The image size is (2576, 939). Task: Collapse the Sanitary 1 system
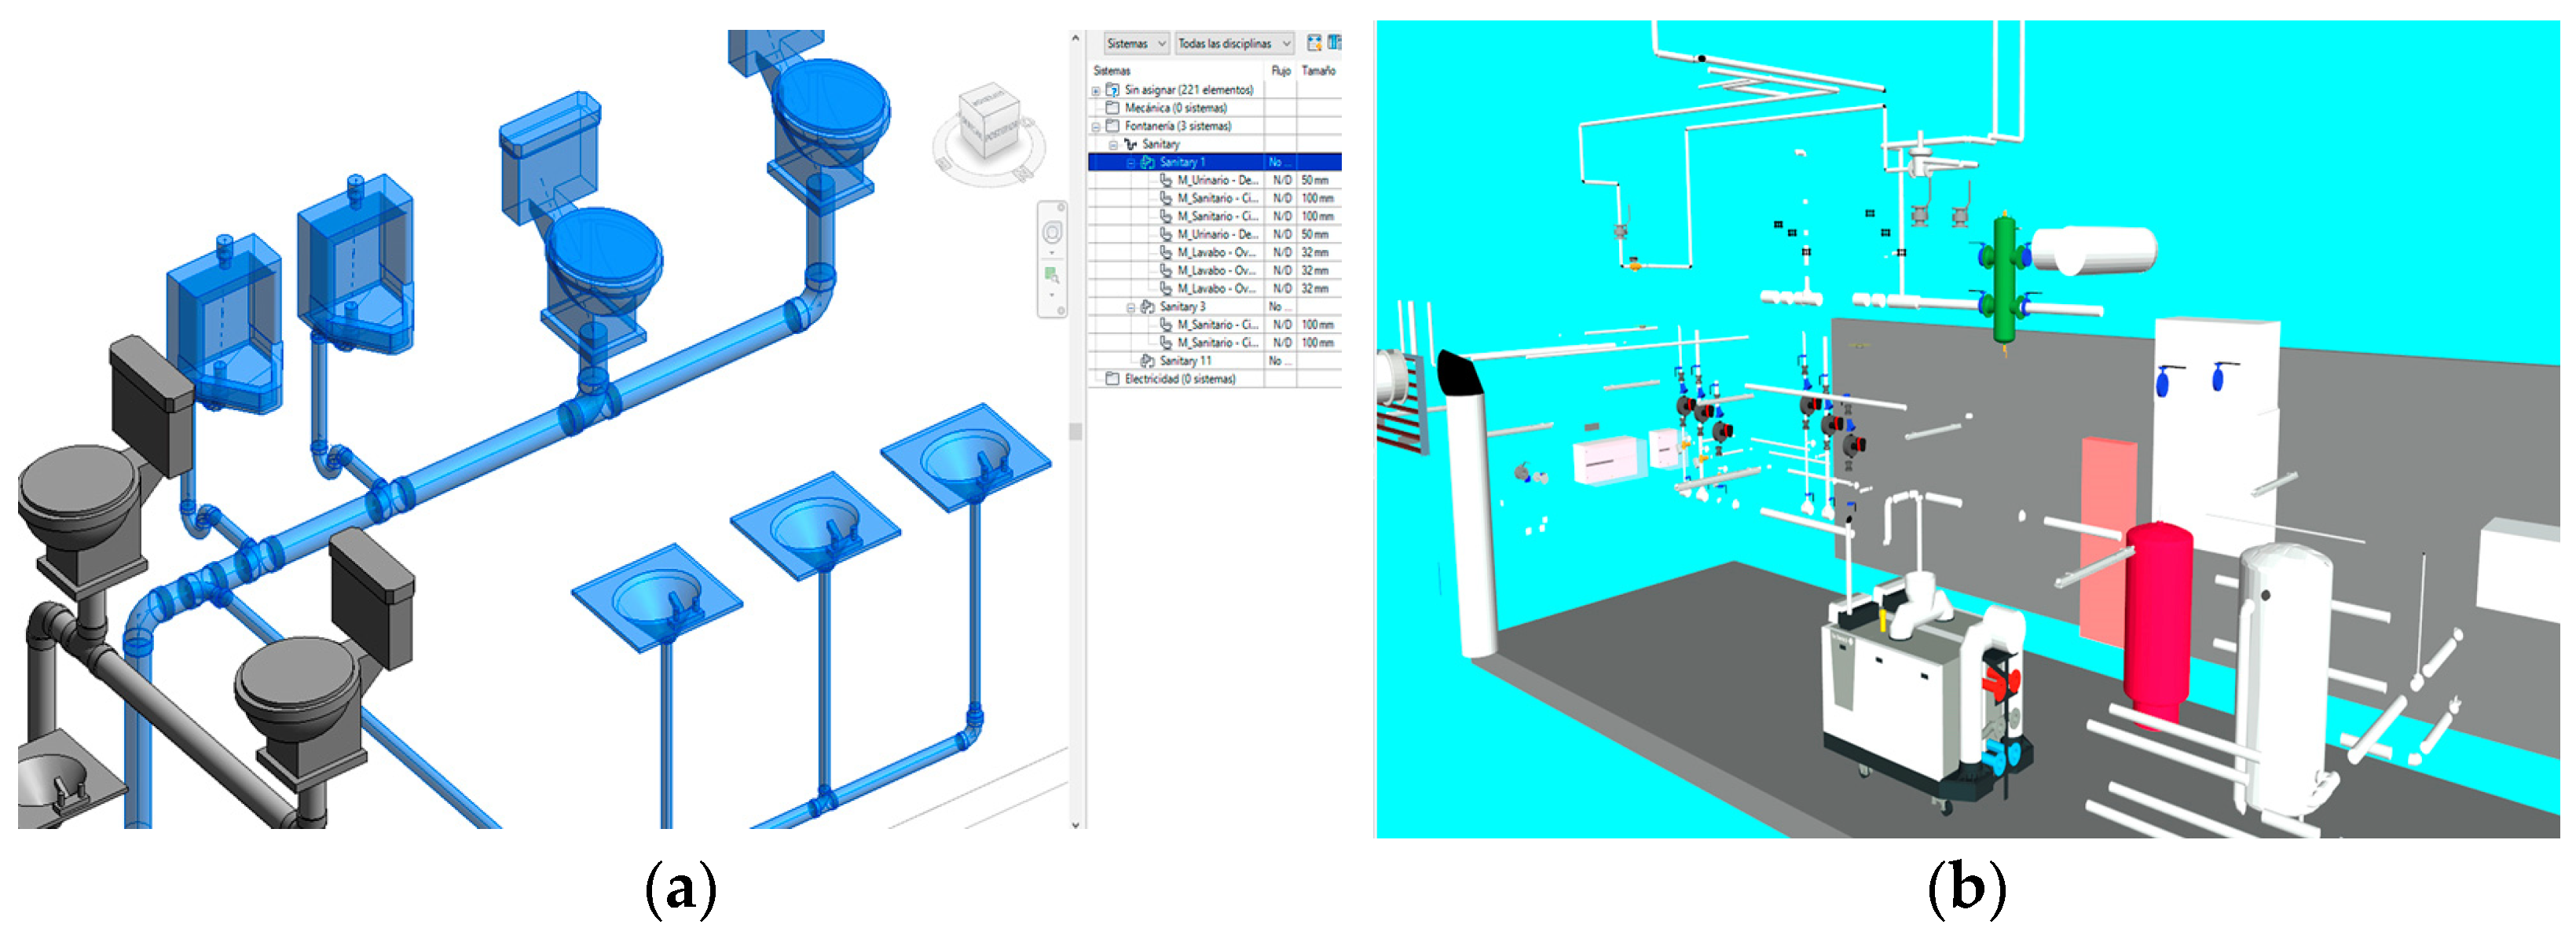(1131, 162)
